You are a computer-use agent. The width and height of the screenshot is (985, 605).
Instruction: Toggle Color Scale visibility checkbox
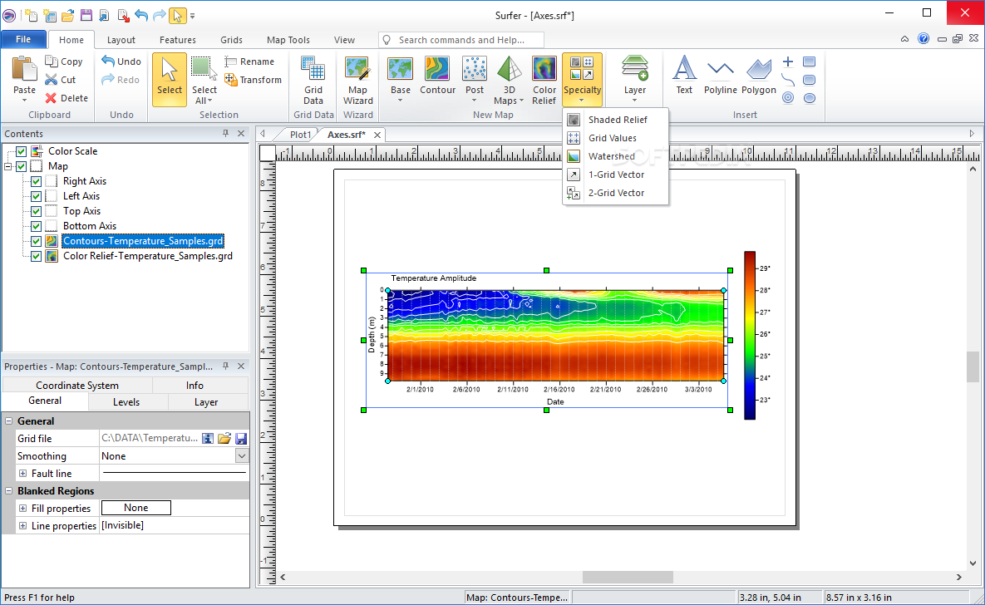(22, 151)
